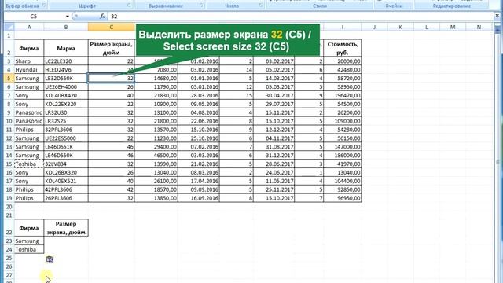Viewport: 503px width, 283px height.
Task: Select cell UE22ES5000
Action: (66, 138)
